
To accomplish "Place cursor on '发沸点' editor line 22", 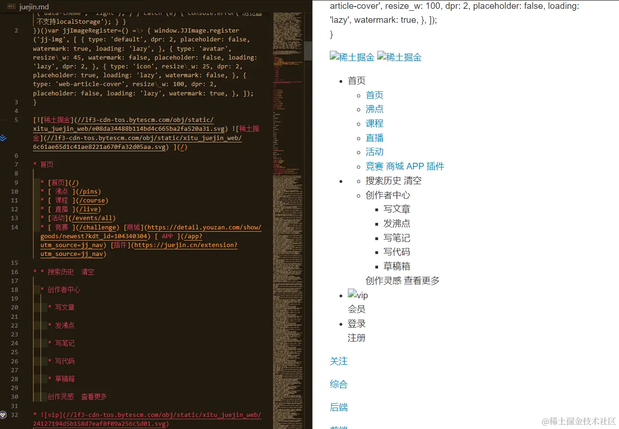I will pyautogui.click(x=65, y=325).
